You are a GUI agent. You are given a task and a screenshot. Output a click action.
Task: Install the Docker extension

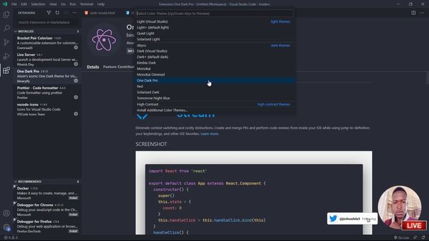73,198
